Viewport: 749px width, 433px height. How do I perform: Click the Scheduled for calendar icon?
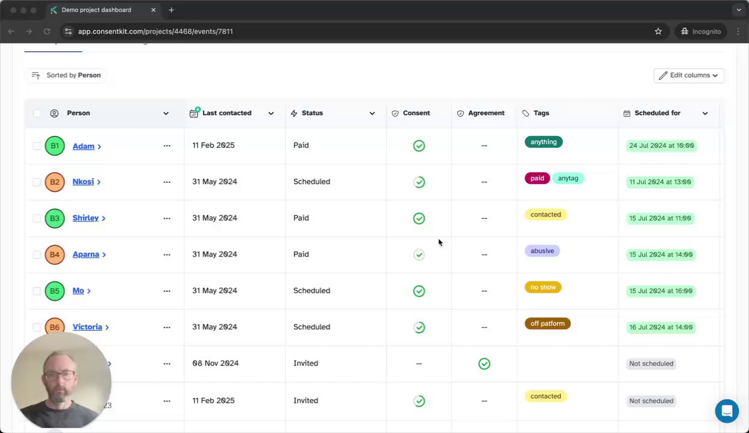[x=627, y=113]
